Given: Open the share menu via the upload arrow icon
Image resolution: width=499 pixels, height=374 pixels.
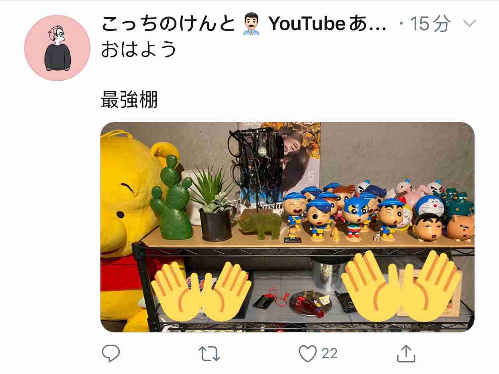Looking at the screenshot, I should [x=406, y=353].
